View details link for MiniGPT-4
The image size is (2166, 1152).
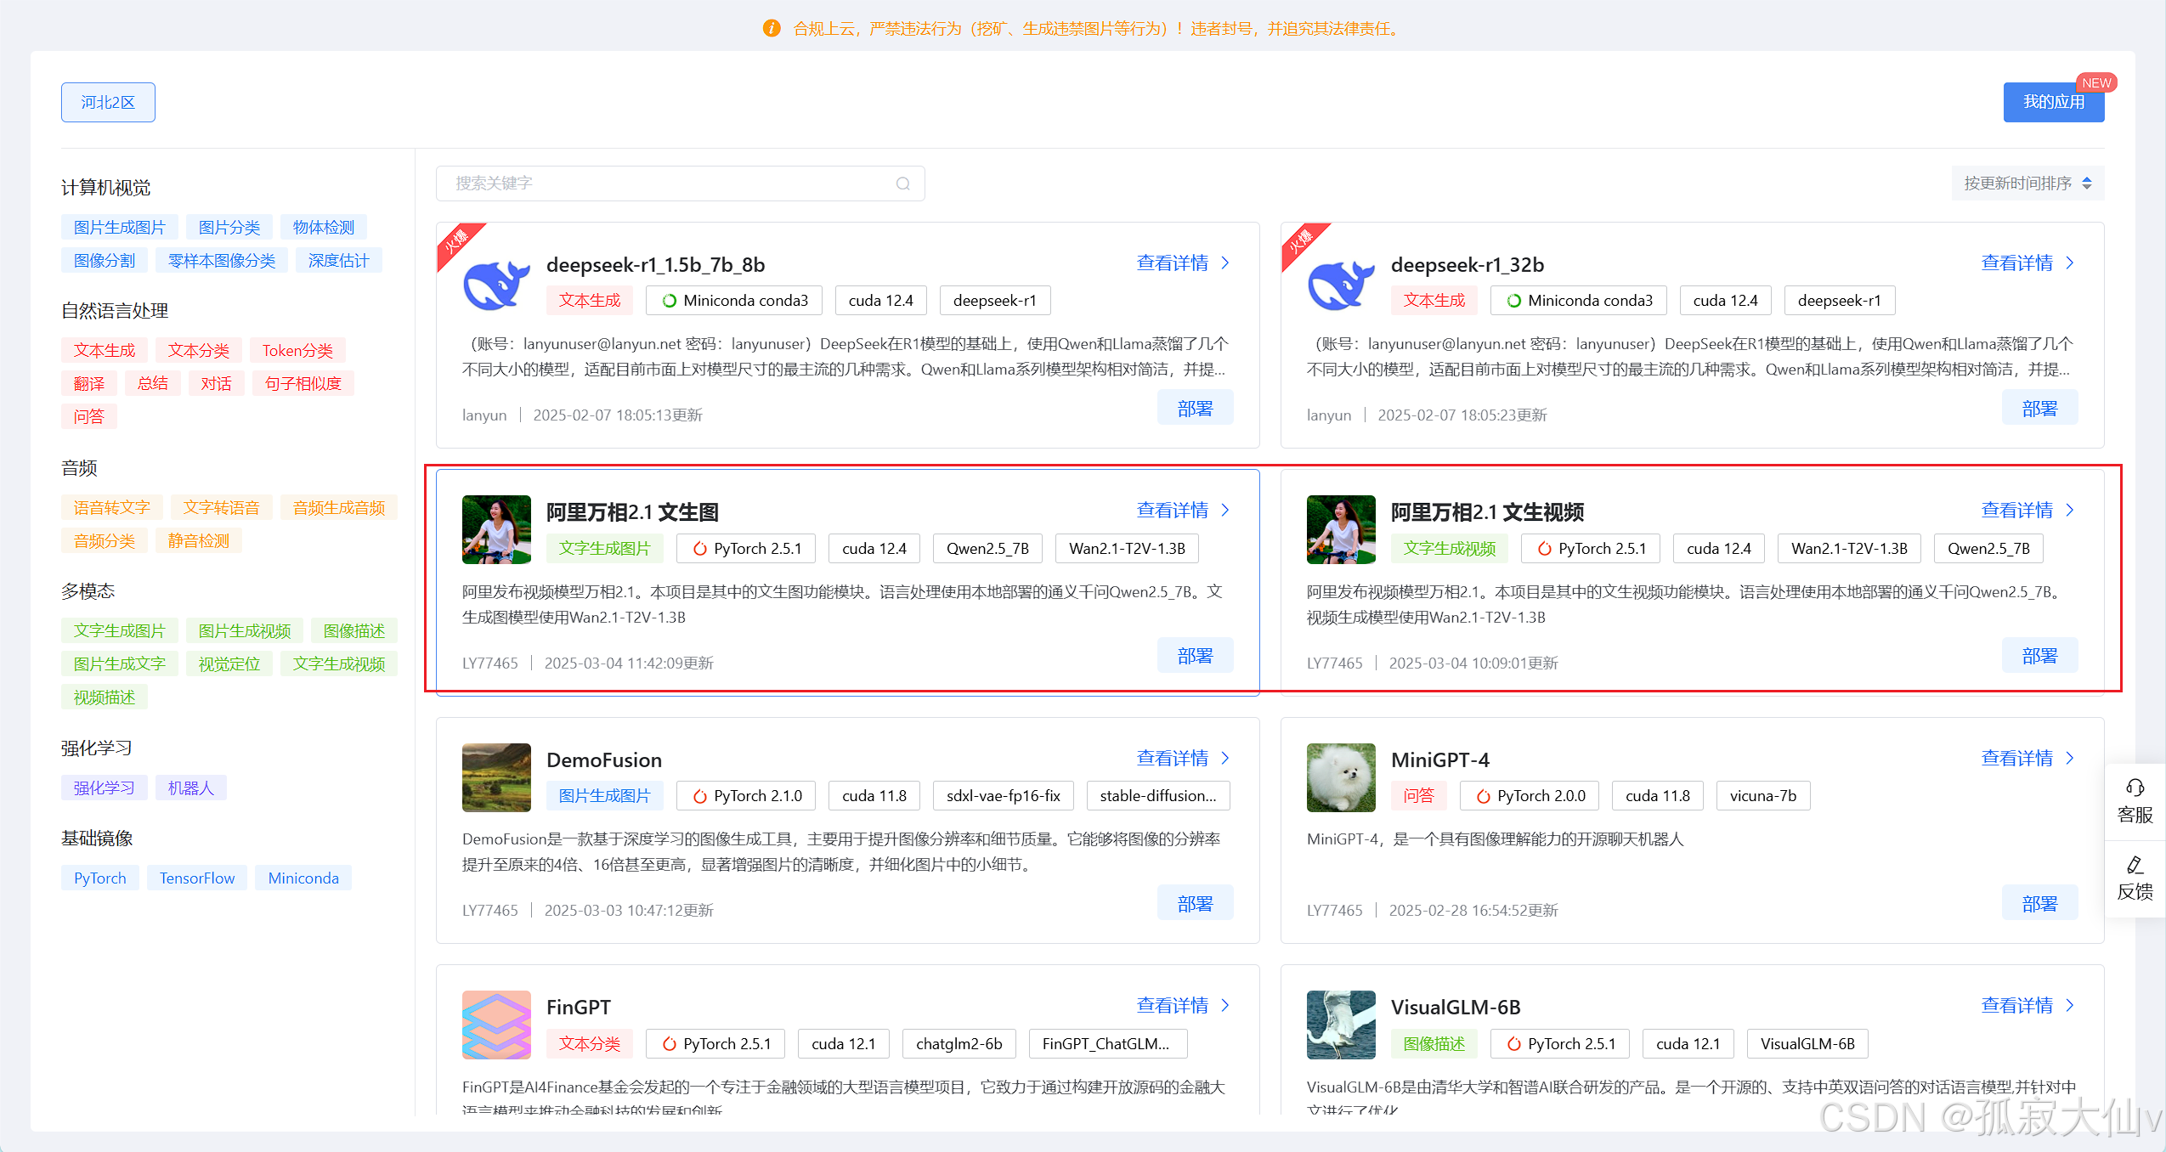pyautogui.click(x=2016, y=758)
